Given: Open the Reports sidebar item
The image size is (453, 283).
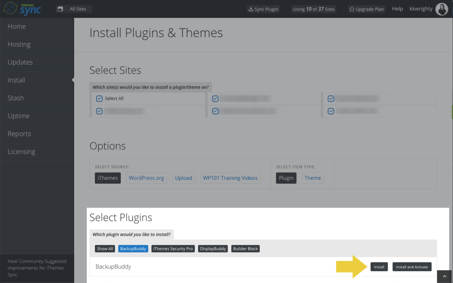Looking at the screenshot, I should pos(37,134).
